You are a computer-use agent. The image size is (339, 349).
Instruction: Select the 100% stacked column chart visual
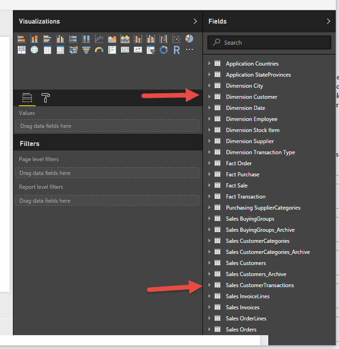pyautogui.click(x=86, y=39)
